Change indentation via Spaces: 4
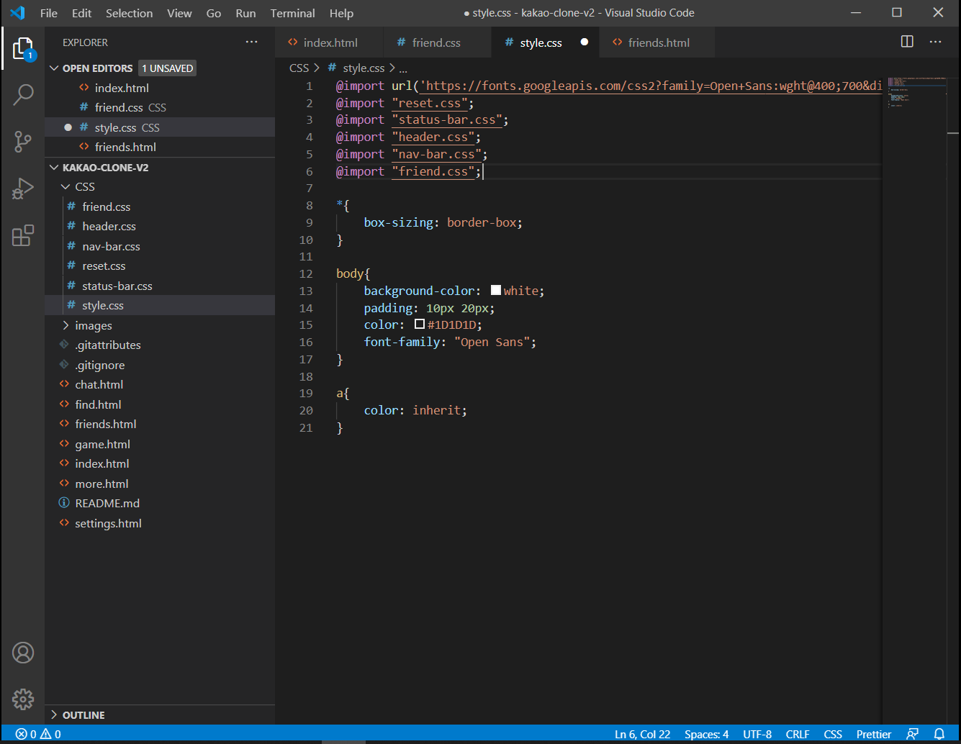961x744 pixels. [706, 734]
